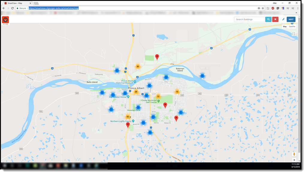Click the Betts Island label

coord(92,82)
